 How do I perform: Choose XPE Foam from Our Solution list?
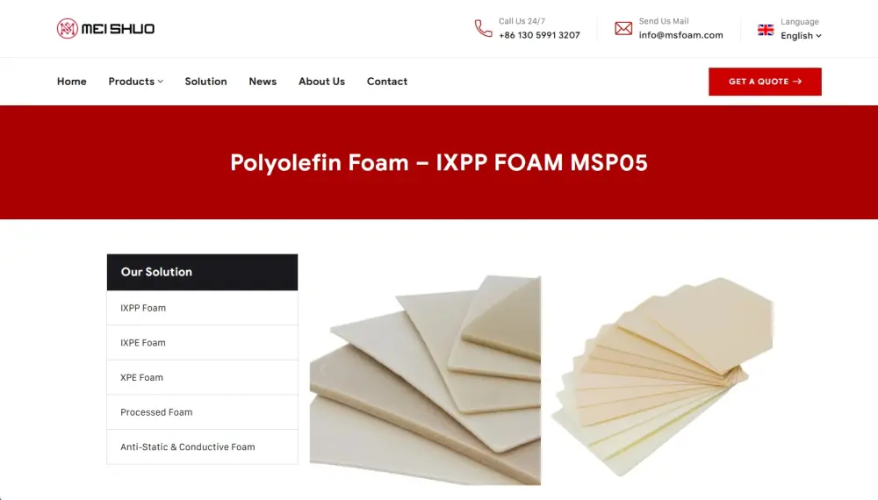[x=202, y=377]
